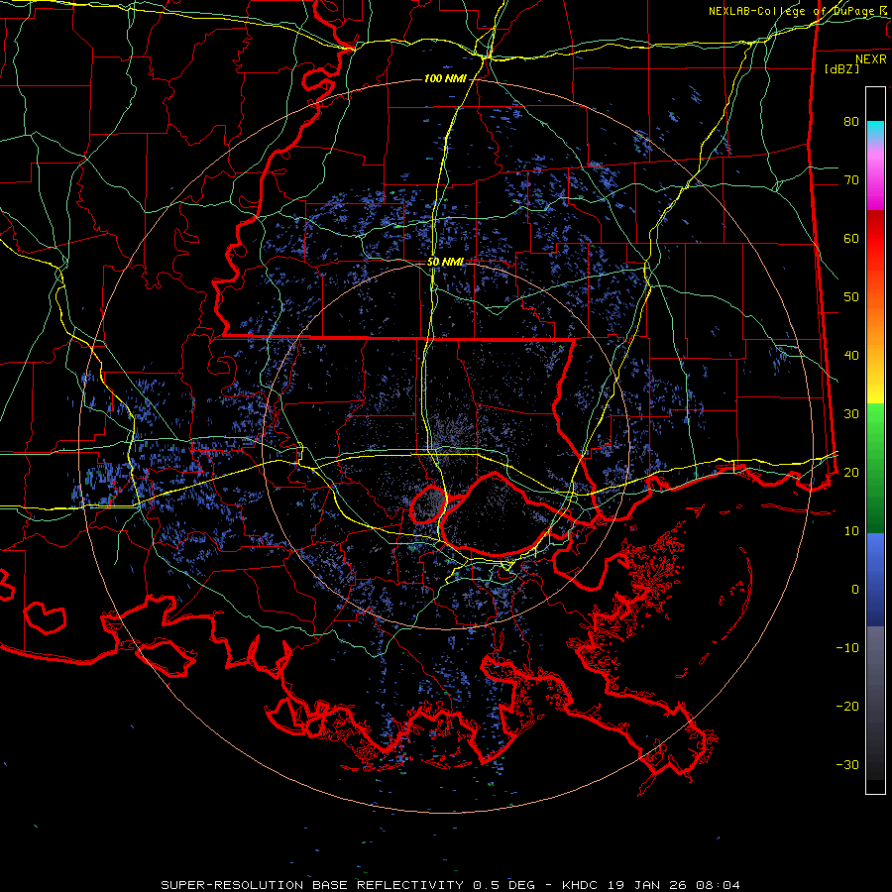Click the 10 dBZ scale value
Screen dimensions: 892x892
pos(851,531)
